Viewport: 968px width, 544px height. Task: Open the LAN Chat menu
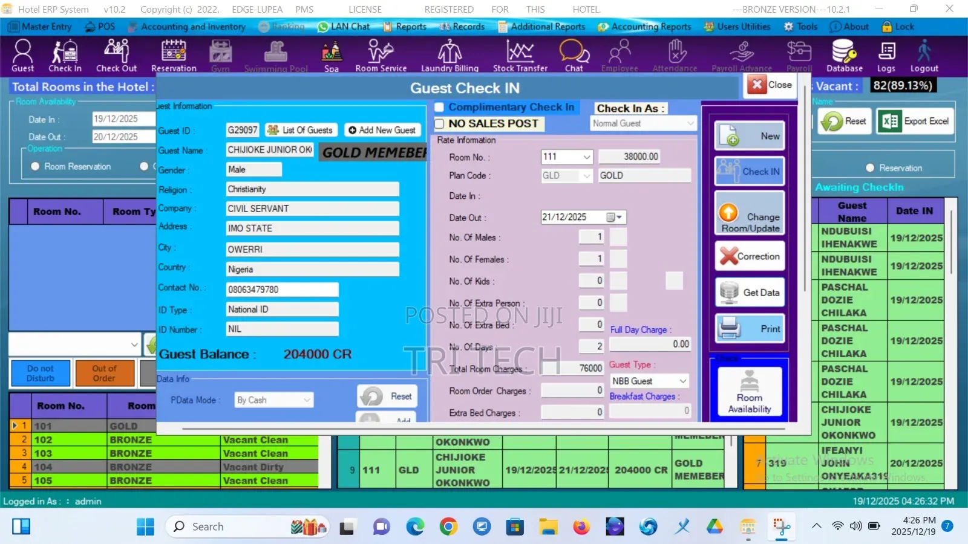click(x=344, y=27)
